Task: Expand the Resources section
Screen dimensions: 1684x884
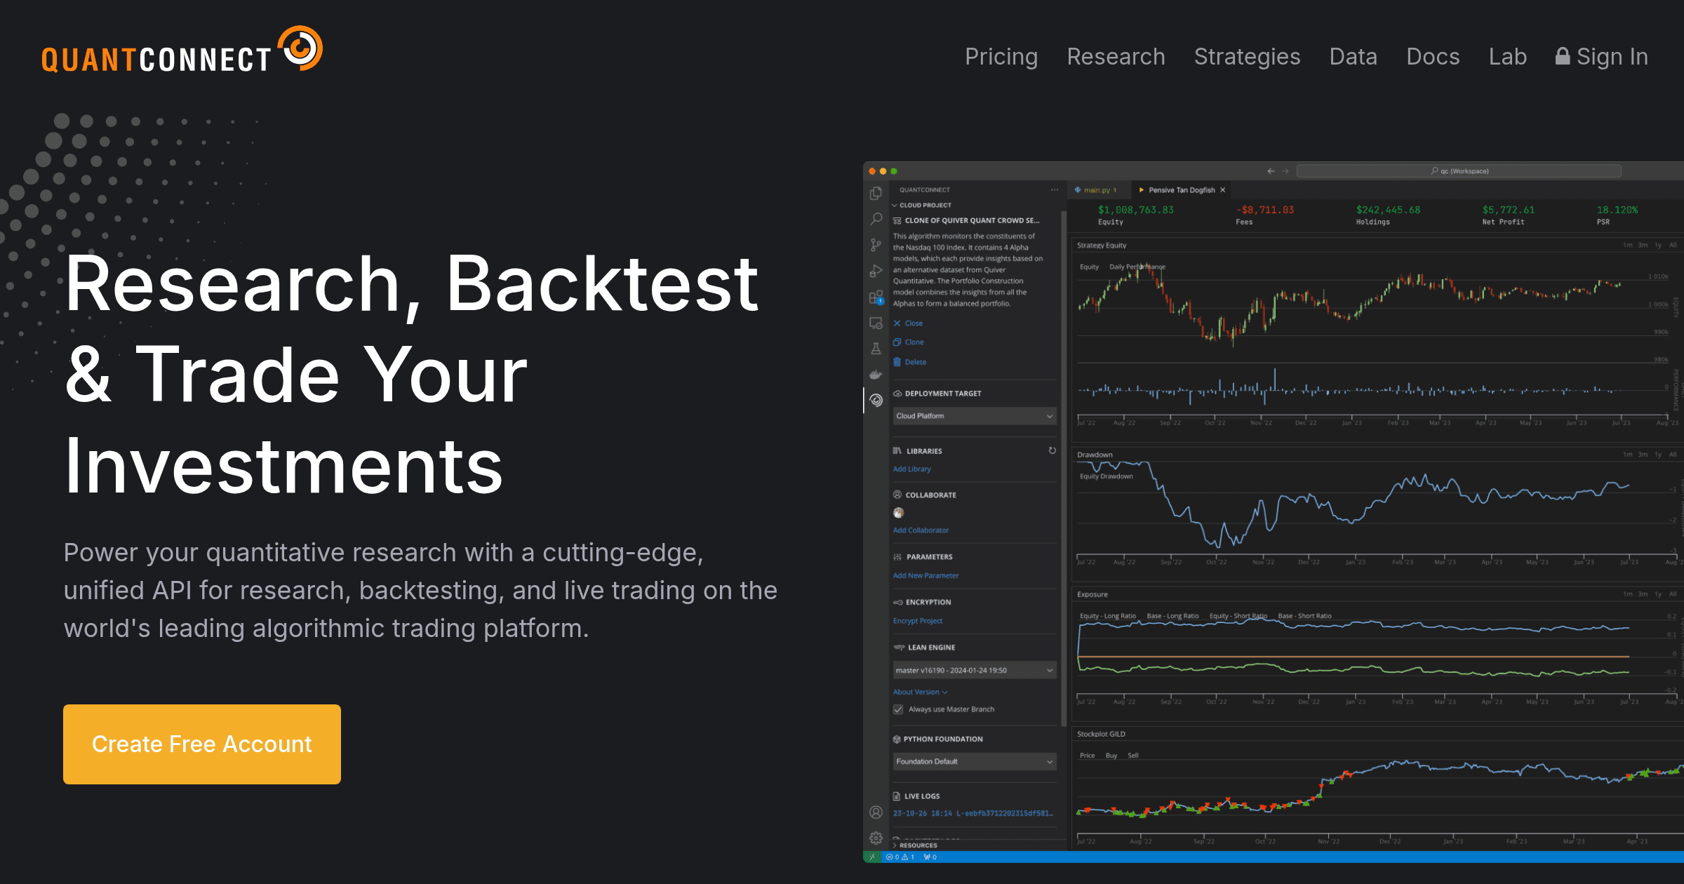Action: point(914,845)
